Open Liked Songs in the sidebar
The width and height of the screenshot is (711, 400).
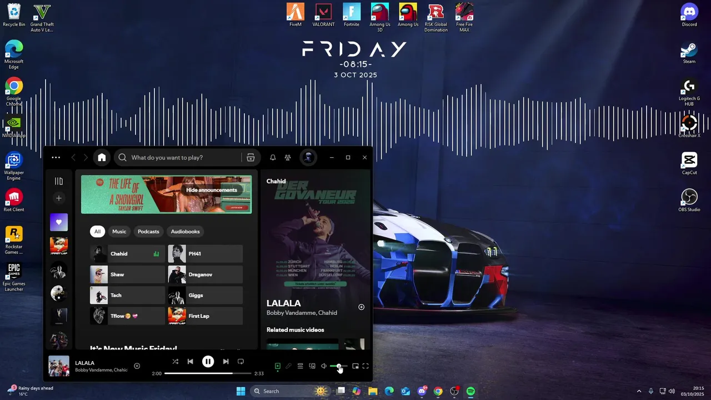(x=59, y=222)
